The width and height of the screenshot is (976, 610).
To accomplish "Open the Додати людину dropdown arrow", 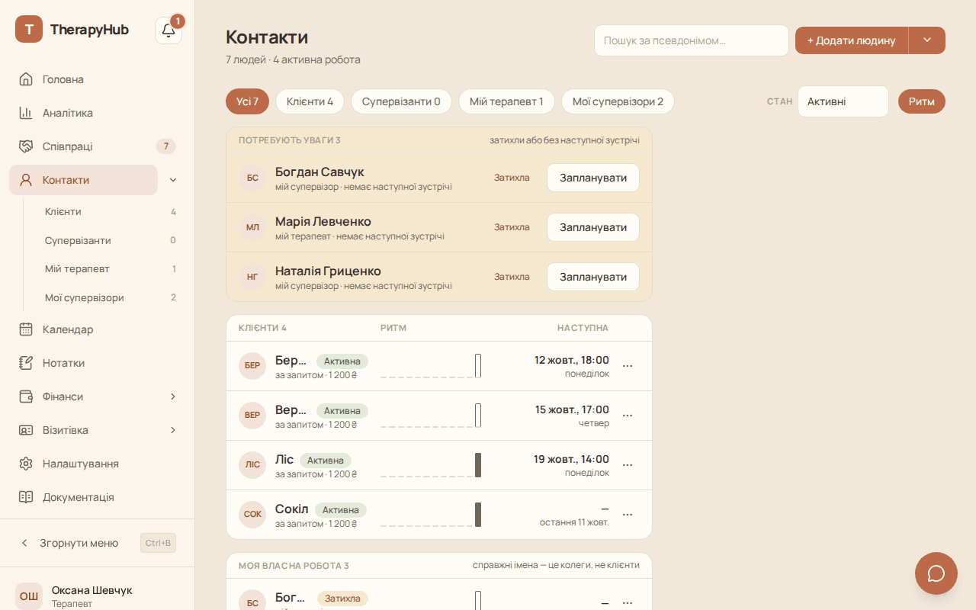I will pos(927,40).
